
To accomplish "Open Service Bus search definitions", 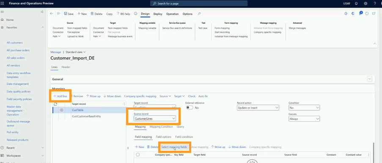I will click(177, 28).
